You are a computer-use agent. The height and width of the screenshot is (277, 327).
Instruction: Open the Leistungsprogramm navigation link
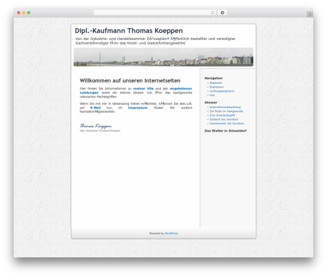click(x=222, y=91)
